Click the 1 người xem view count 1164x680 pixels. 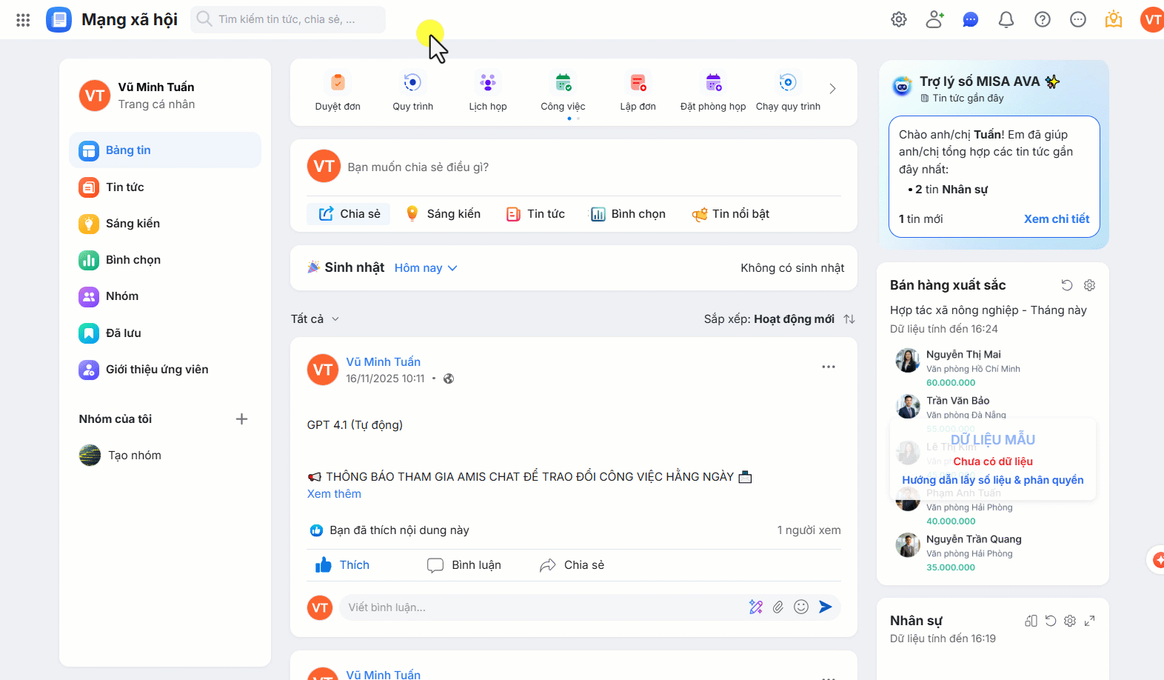809,530
